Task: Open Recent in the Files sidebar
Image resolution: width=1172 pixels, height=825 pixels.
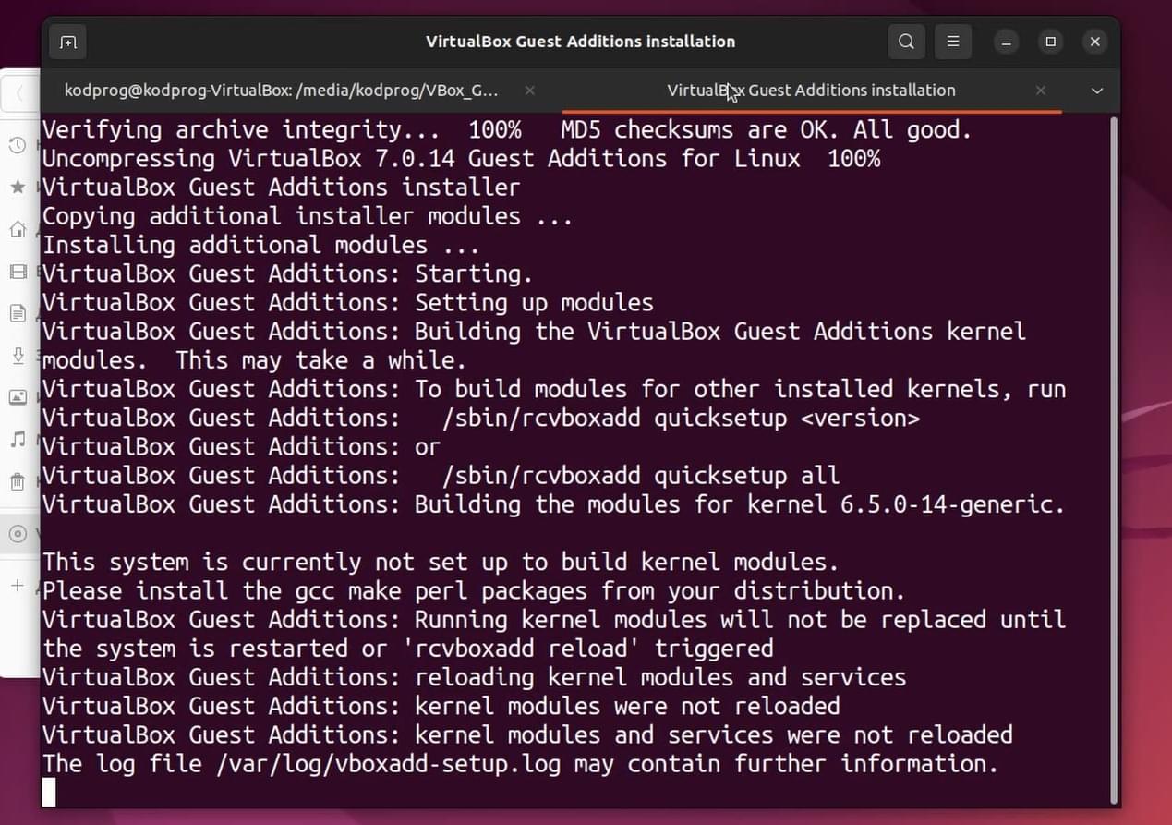Action: (17, 145)
